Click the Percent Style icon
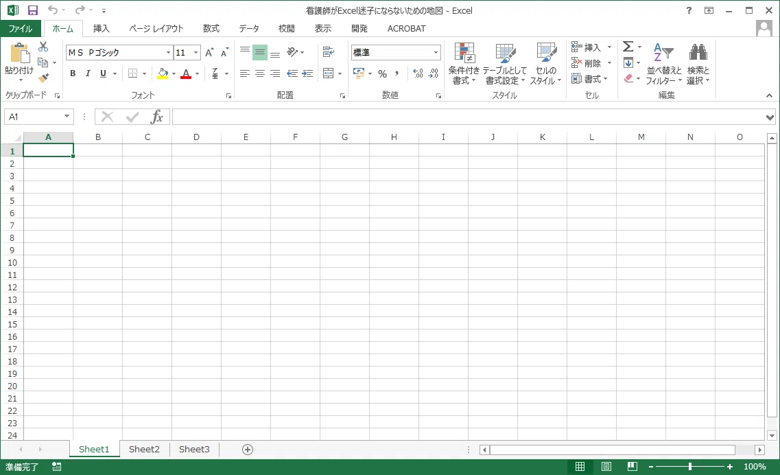 tap(383, 73)
